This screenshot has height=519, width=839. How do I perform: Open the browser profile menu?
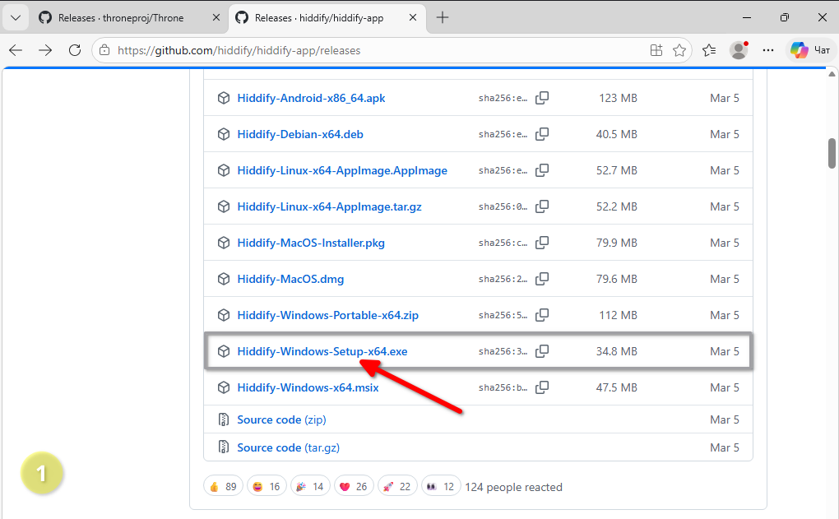(x=739, y=50)
